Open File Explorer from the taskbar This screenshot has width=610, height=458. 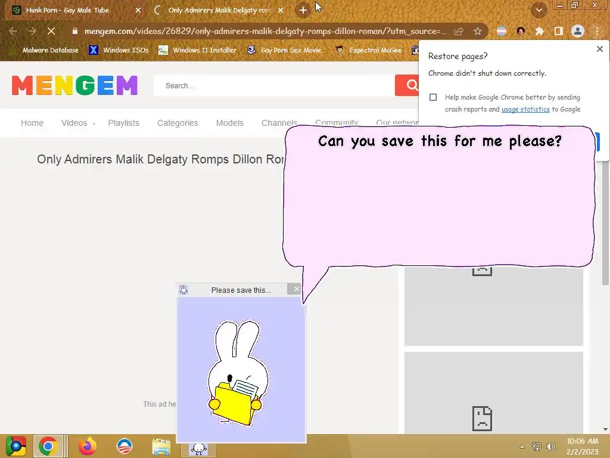(161, 446)
